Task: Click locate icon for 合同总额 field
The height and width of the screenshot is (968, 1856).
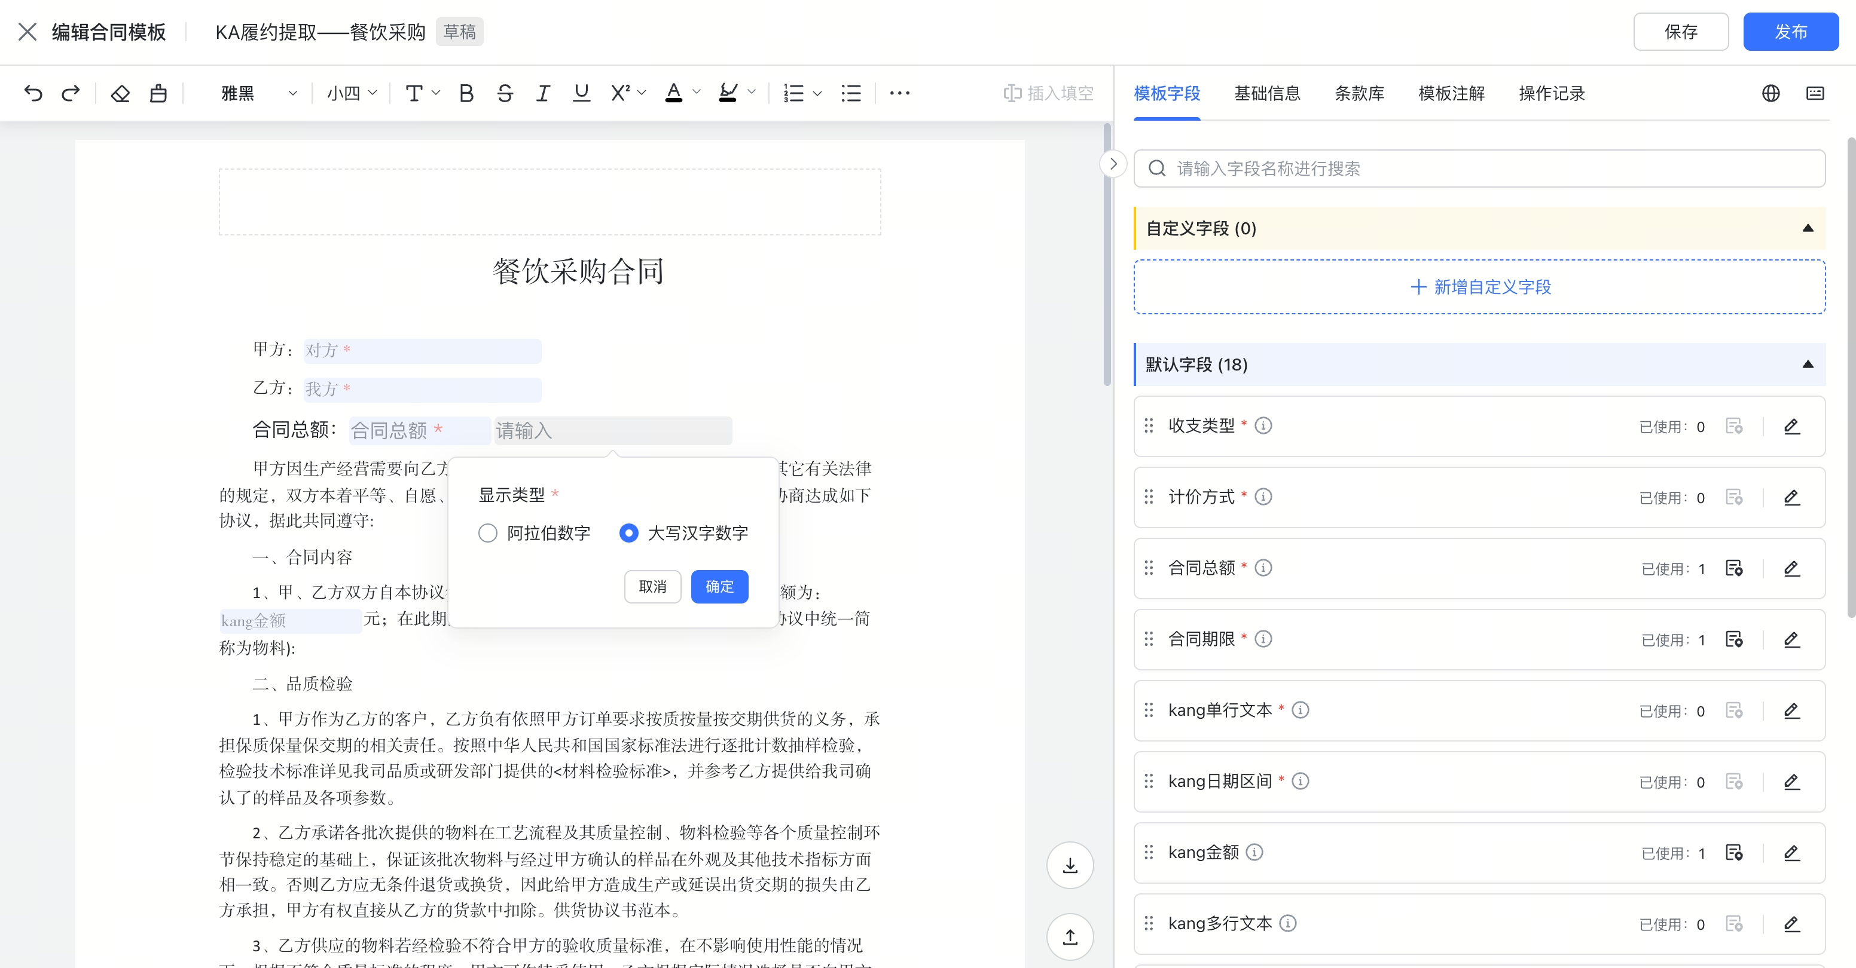Action: [1734, 568]
